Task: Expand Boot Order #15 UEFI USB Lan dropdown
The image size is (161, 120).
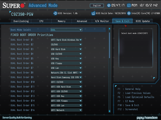Action: click(x=67, y=106)
